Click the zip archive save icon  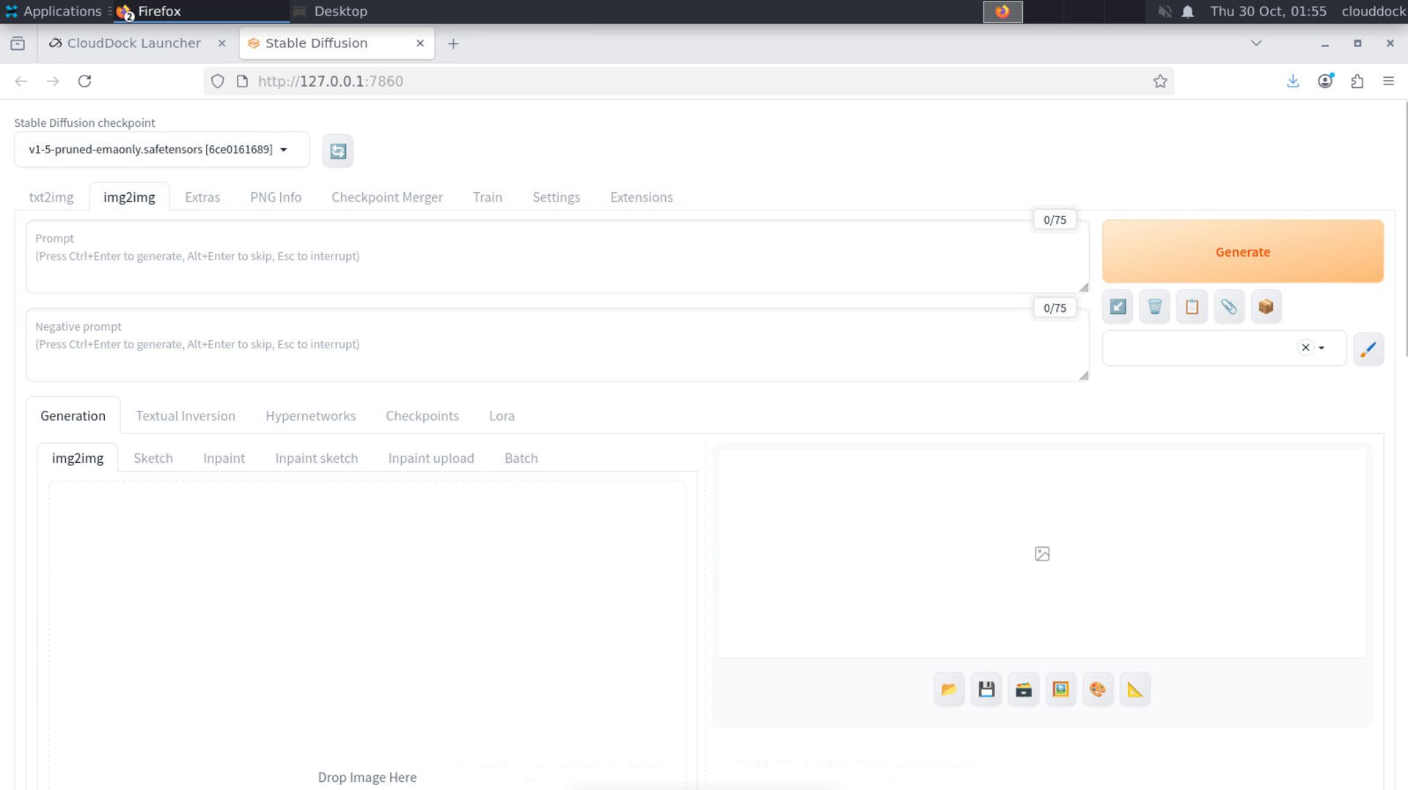click(x=1023, y=690)
